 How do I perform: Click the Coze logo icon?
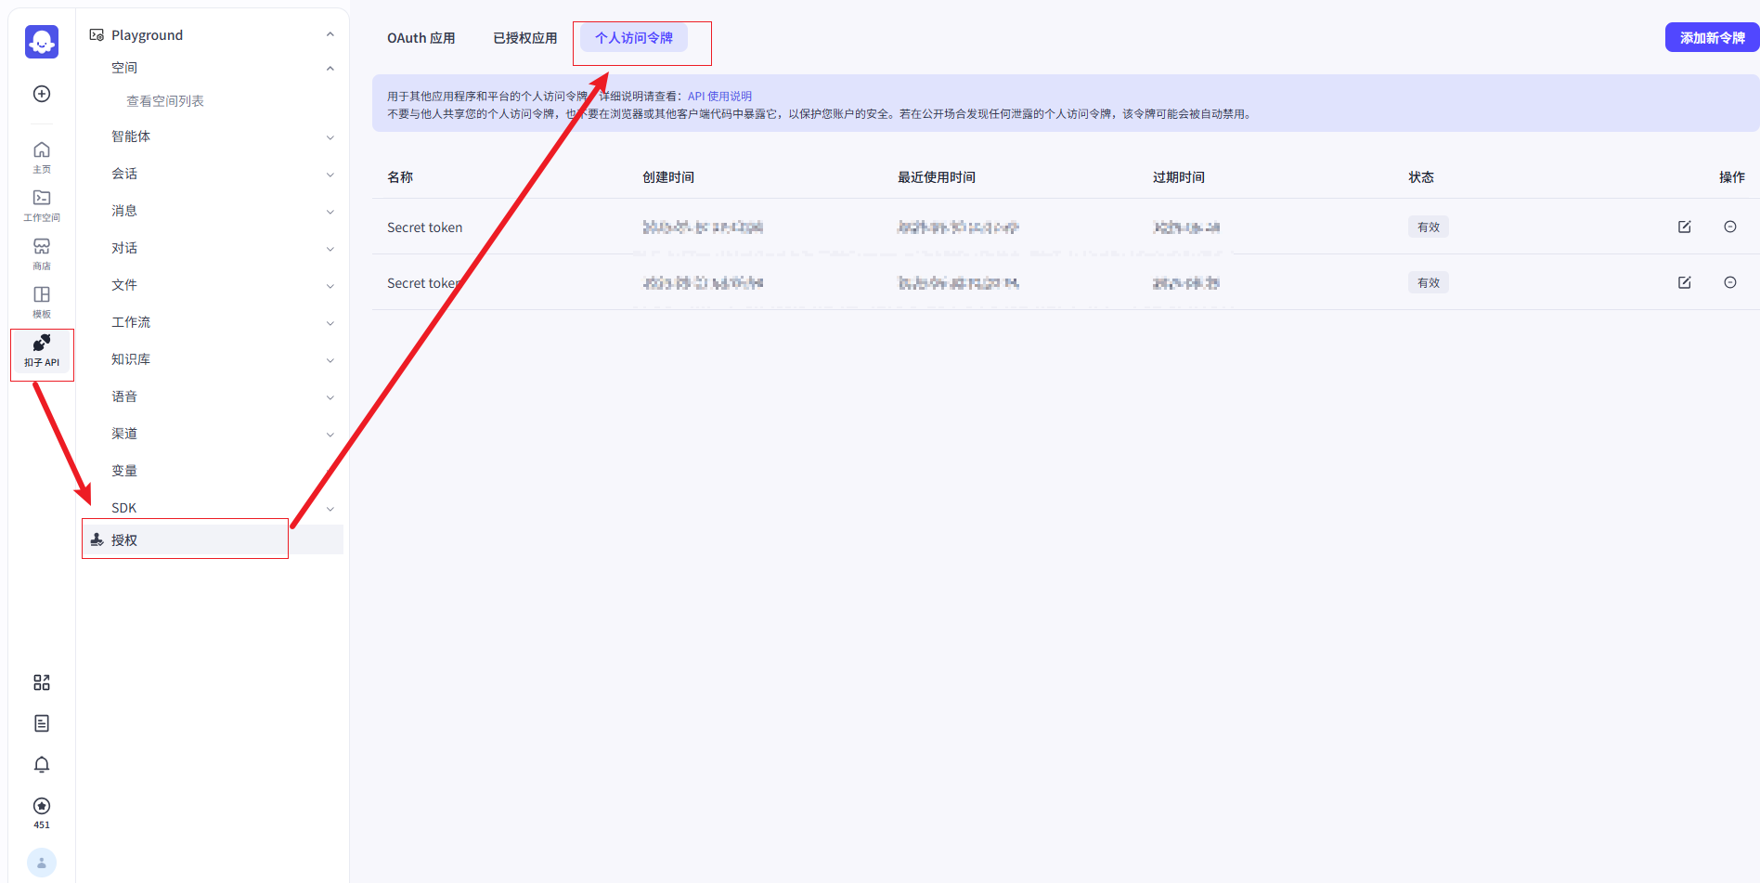coord(42,42)
